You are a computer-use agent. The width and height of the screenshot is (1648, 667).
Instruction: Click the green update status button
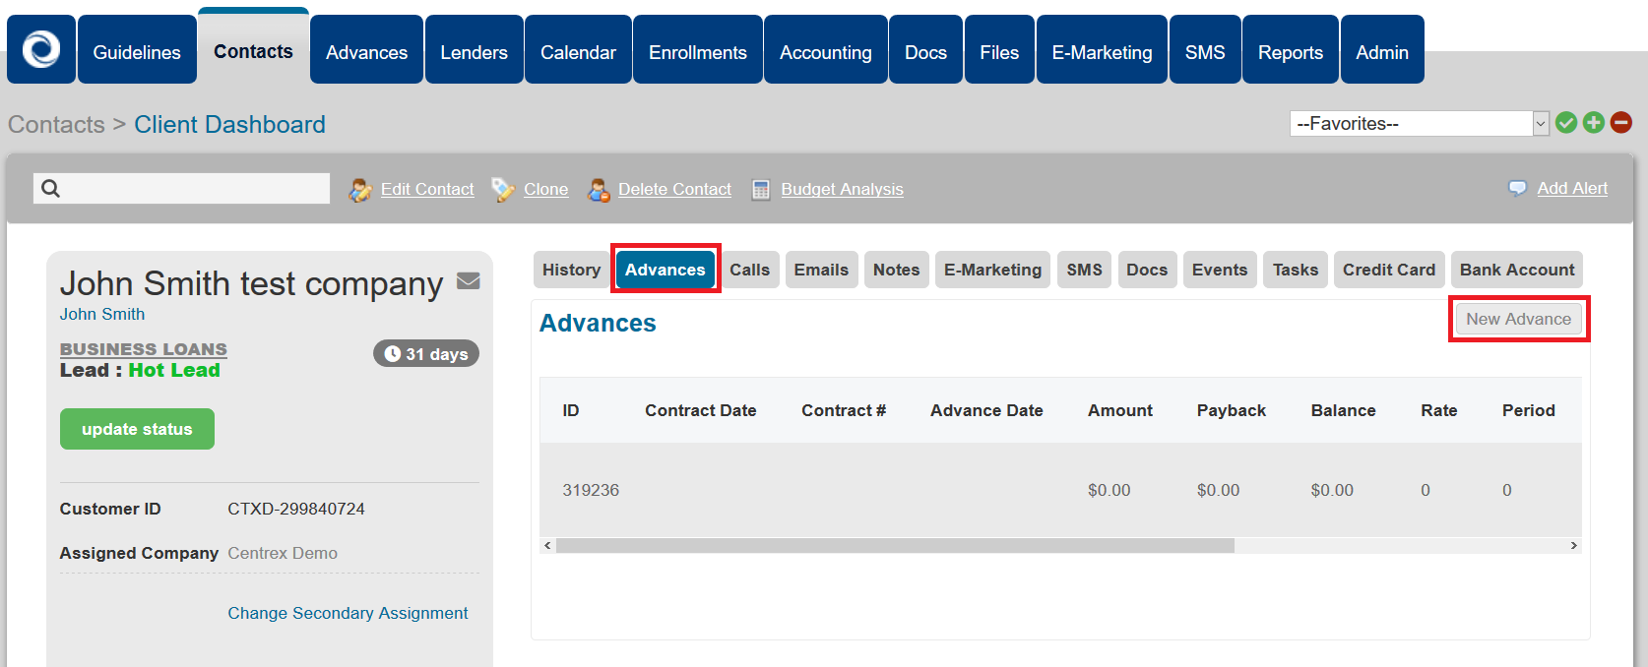click(x=137, y=429)
